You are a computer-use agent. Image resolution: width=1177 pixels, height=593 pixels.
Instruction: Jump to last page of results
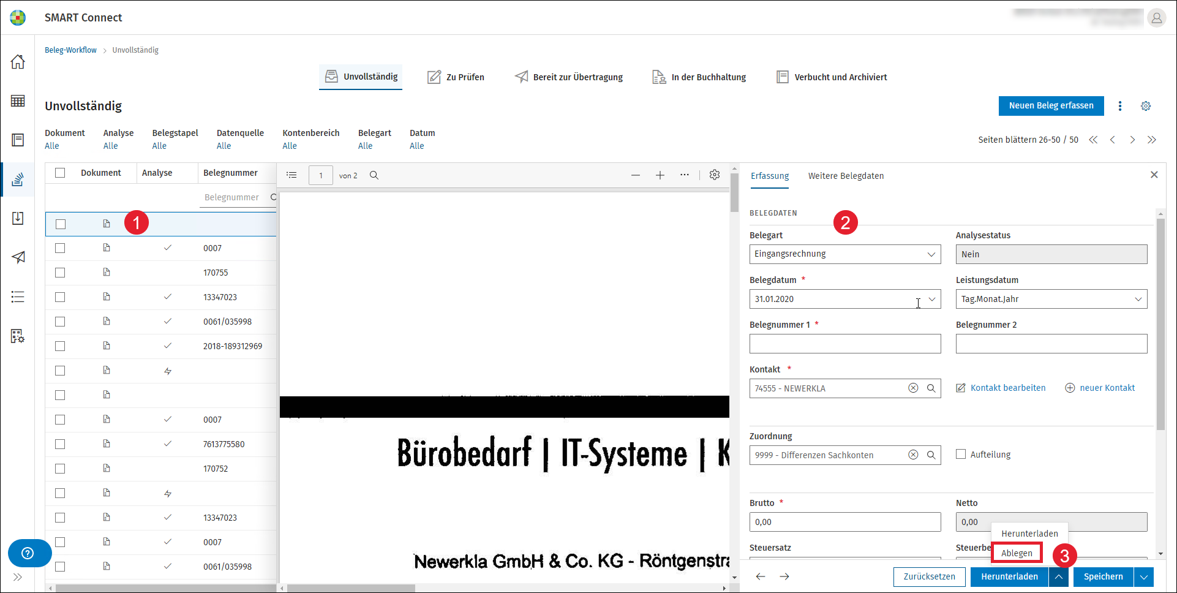[1152, 140]
